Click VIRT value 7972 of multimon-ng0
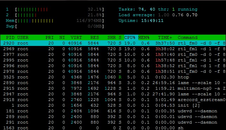The image size is (226, 130). pyautogui.click(x=76, y=88)
